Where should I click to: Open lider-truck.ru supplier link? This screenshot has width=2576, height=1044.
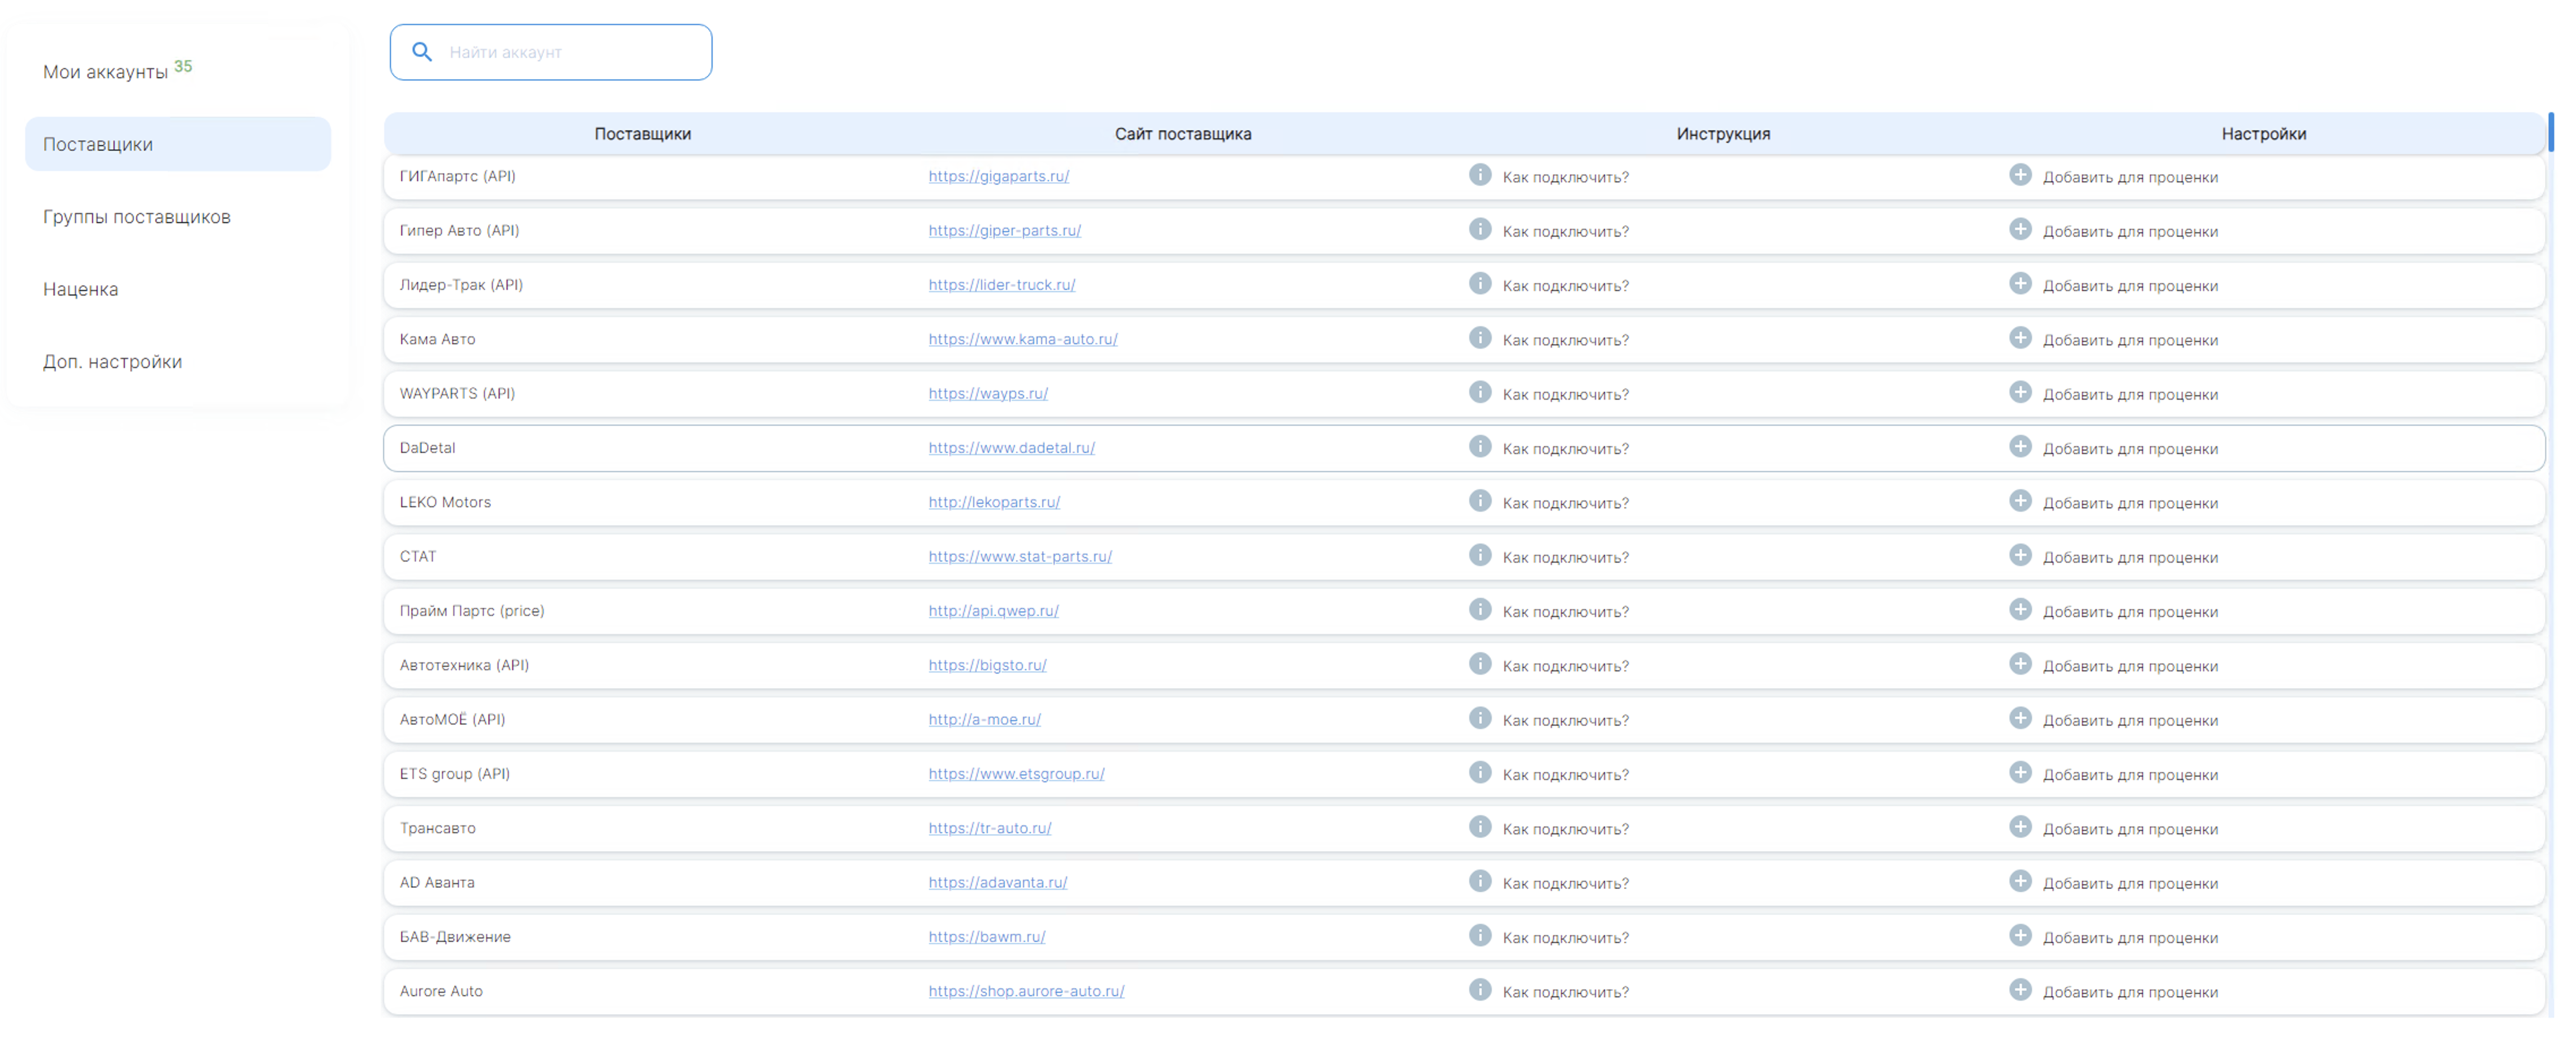coord(1001,285)
